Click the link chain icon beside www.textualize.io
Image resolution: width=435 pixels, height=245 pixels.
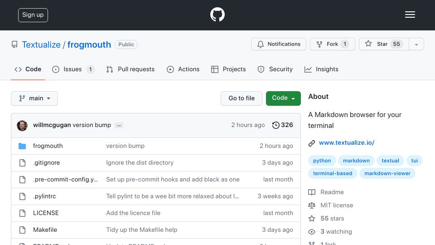[x=312, y=143]
